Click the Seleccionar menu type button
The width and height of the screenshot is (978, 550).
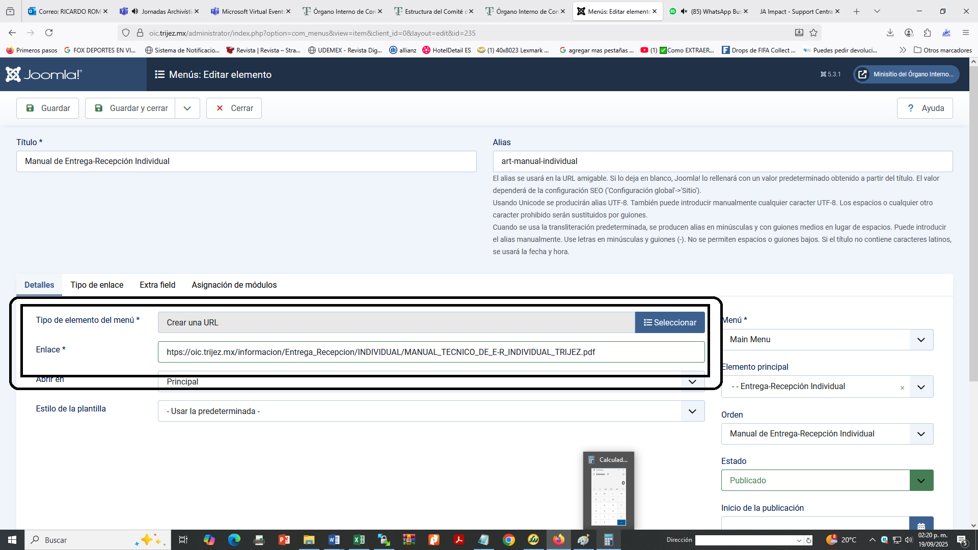pos(669,323)
